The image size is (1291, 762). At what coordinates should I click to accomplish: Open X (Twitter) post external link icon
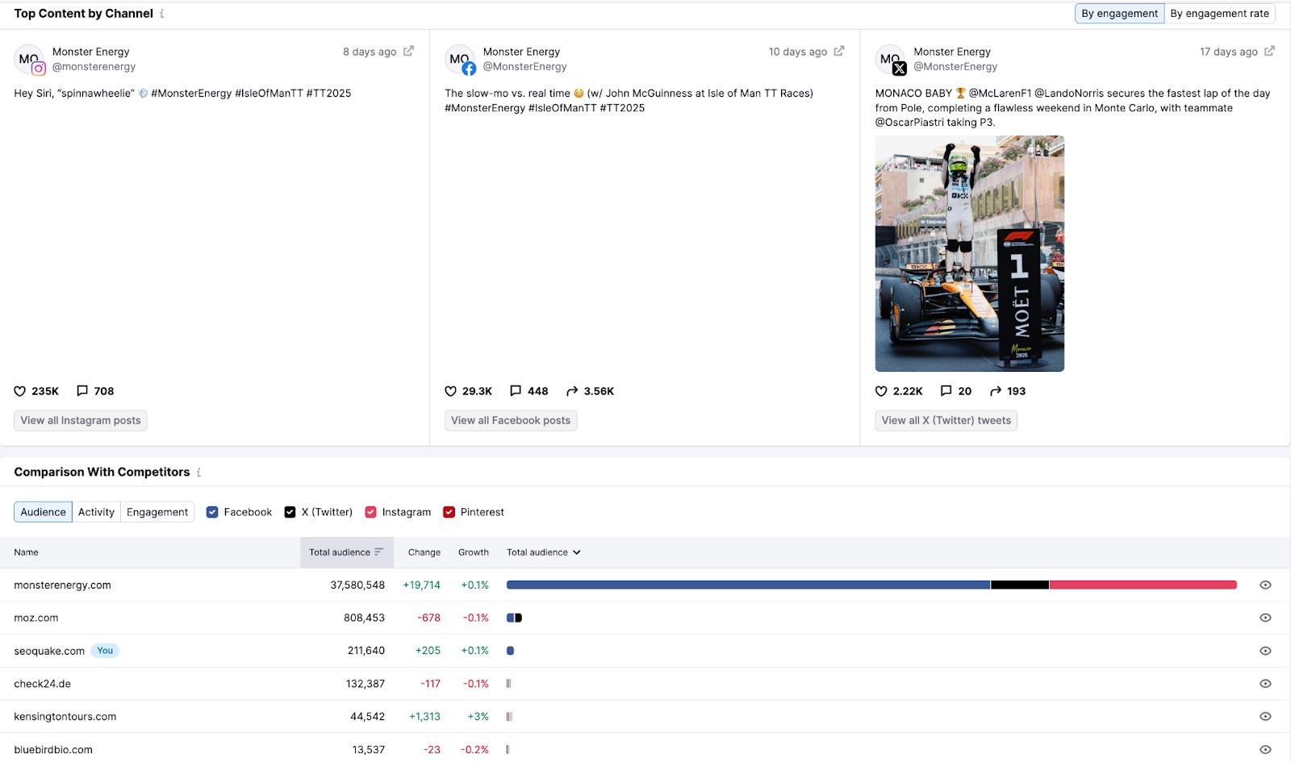(1269, 51)
